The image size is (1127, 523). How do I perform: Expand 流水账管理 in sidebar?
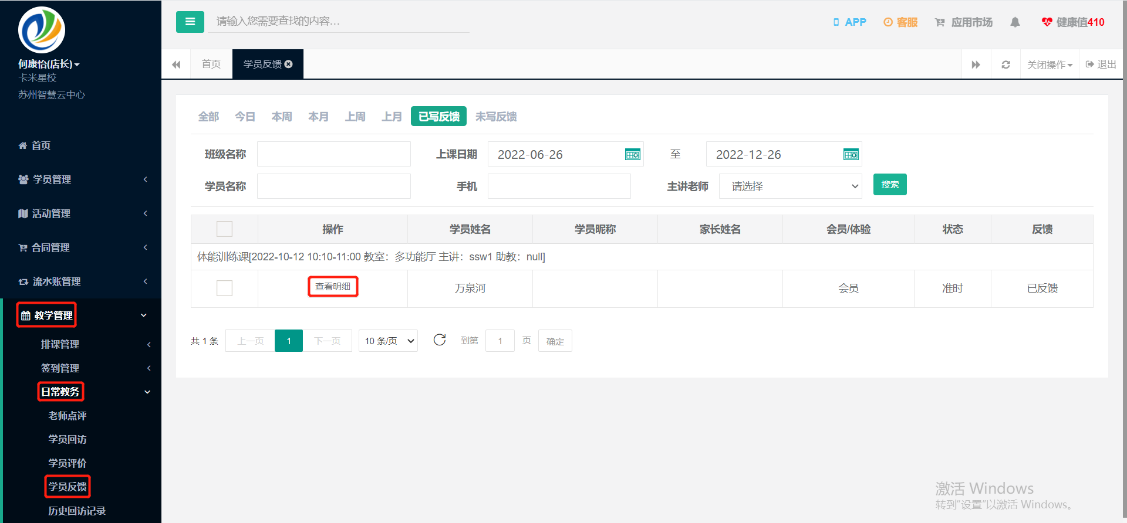click(80, 281)
